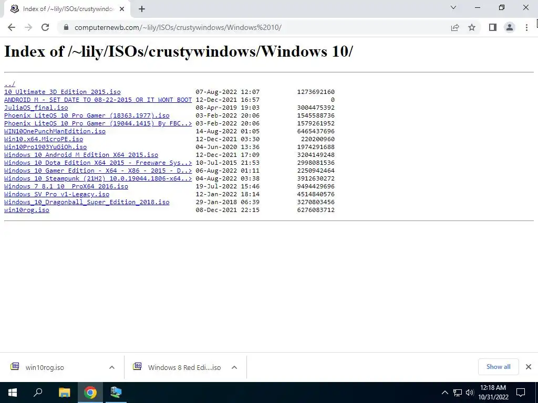538x403 pixels.
Task: Download 10_Ultimate_3D_Edition_2015.iso
Action: click(x=63, y=92)
